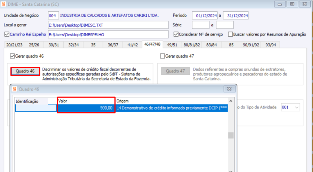Viewport: 313px width, 172px height.
Task: Edit the Período start date 01/12/2024
Action: point(205,16)
